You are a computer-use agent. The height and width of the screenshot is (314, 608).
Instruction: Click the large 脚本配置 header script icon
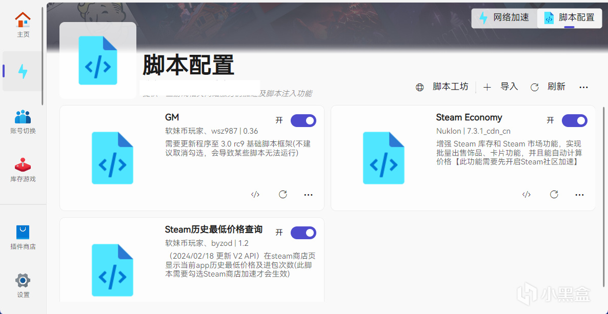(98, 60)
